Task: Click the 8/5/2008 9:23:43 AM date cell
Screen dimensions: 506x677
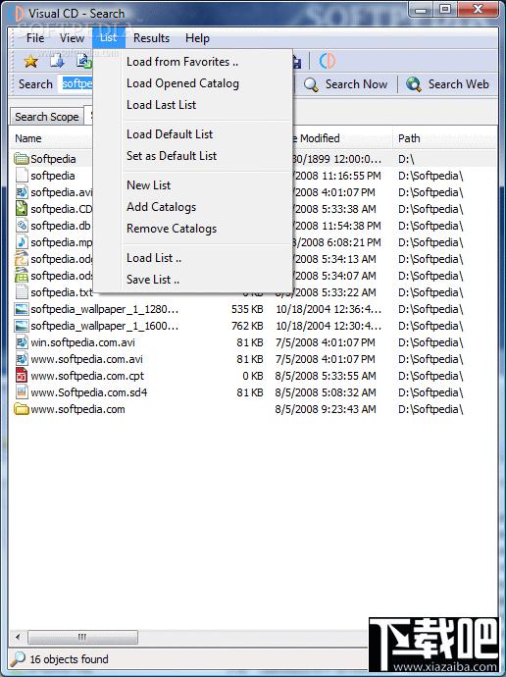Action: 326,409
